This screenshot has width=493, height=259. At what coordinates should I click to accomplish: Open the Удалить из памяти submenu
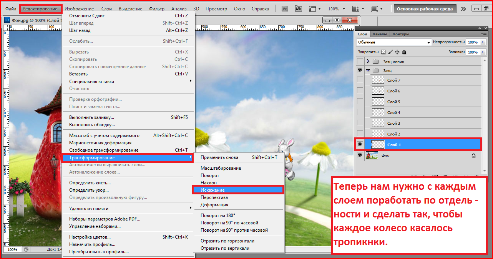pyautogui.click(x=129, y=209)
